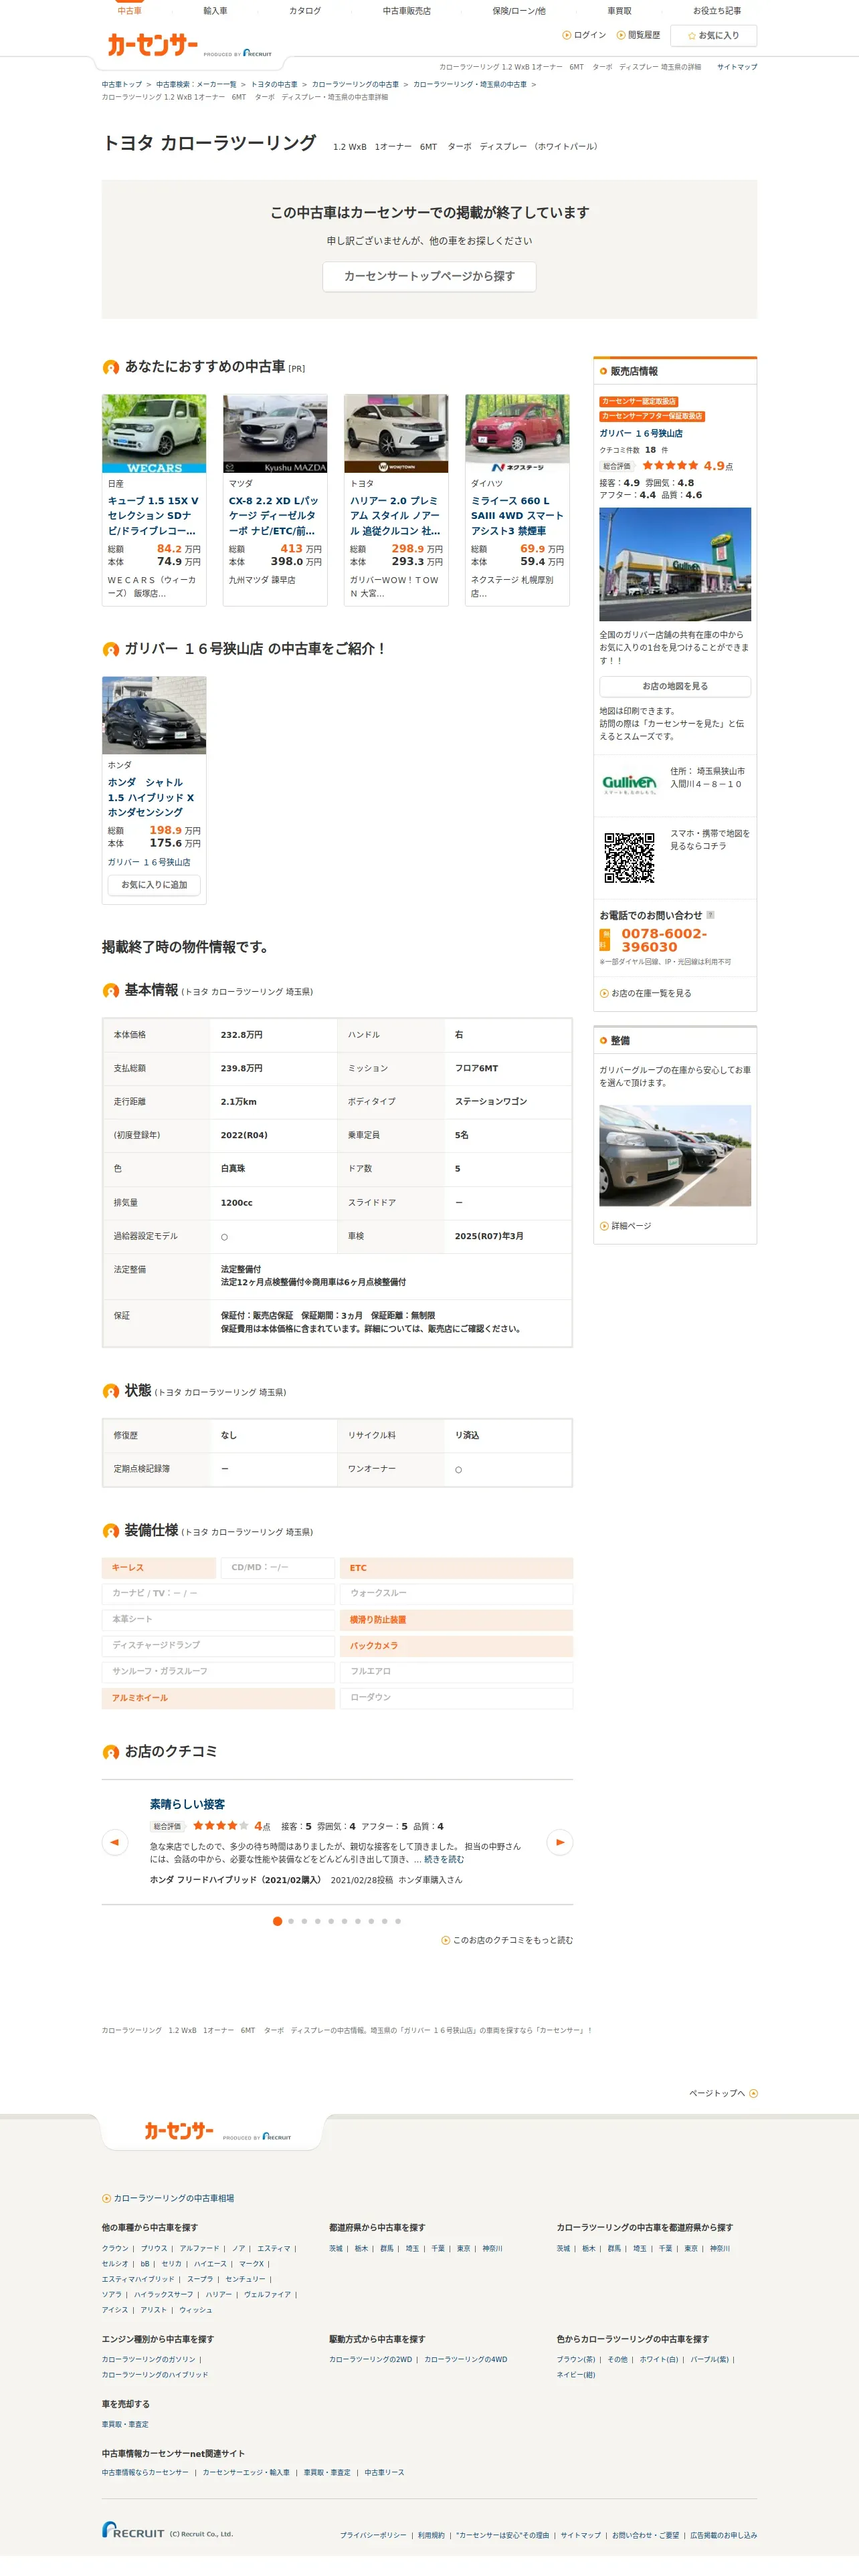Select the 輸入車 navigation tab
The width and height of the screenshot is (859, 2576).
[x=215, y=11]
